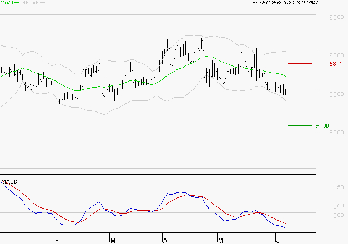
Task: Click the green 5060 support value
Action: (322, 126)
